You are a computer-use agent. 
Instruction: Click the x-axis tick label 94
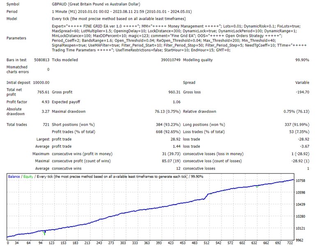[x=40, y=243]
